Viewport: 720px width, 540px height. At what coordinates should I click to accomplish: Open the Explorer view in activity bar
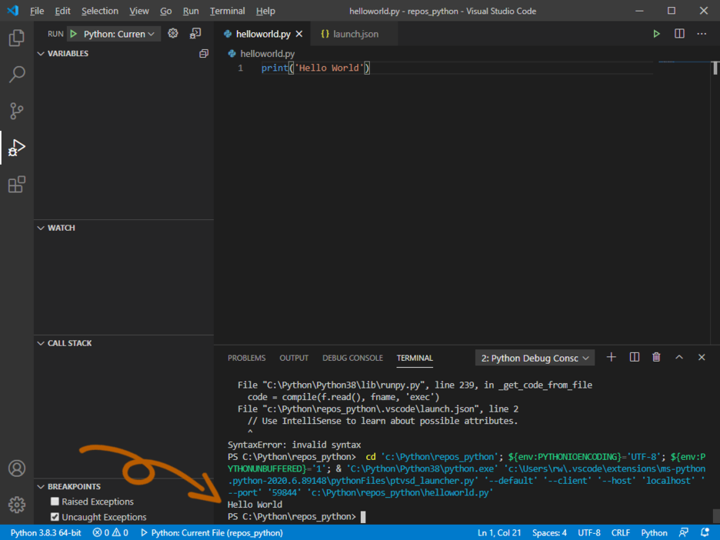tap(16, 38)
